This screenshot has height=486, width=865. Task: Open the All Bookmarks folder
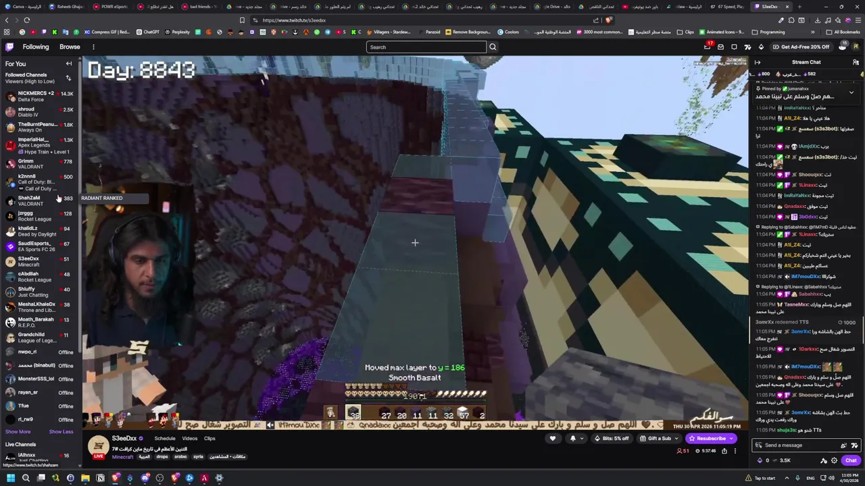pos(843,32)
